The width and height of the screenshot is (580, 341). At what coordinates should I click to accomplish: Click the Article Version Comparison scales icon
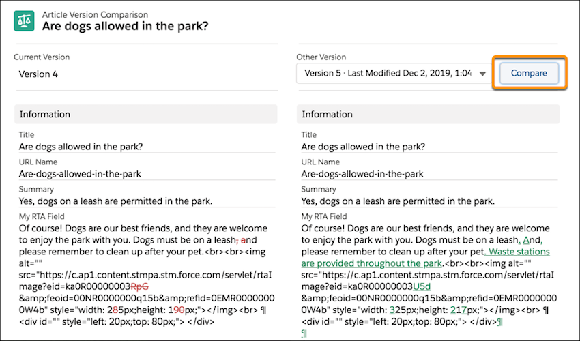pos(25,20)
